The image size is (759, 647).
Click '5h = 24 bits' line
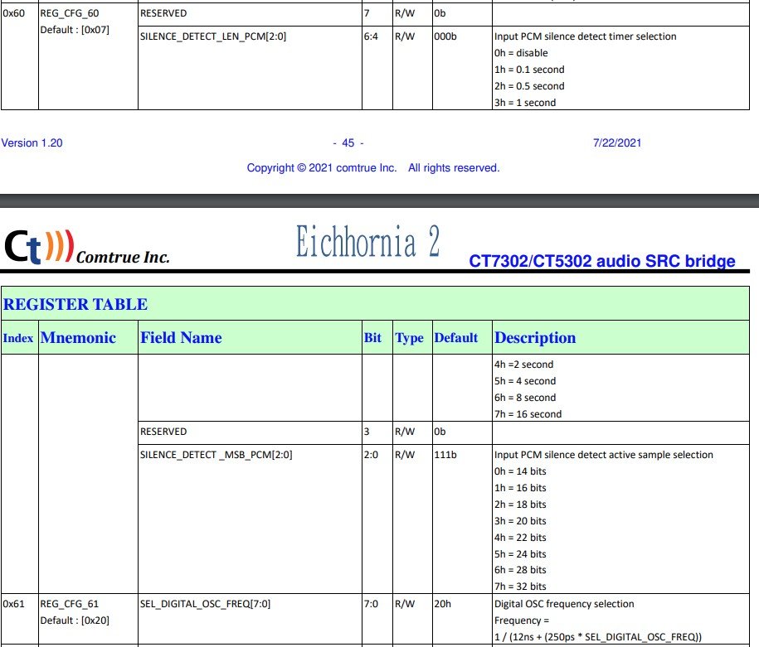(520, 553)
